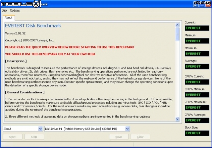The height and width of the screenshot is (148, 212).
Task: Click the Maximum value display
Action: [197, 54]
